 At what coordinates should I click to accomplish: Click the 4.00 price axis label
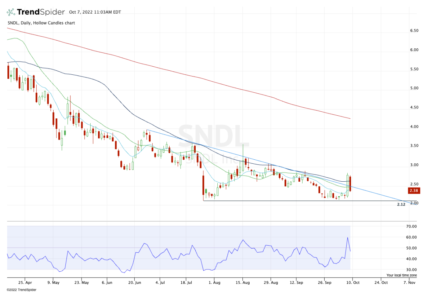point(414,127)
